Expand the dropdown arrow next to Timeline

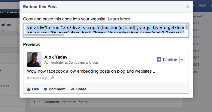click(x=182, y=59)
